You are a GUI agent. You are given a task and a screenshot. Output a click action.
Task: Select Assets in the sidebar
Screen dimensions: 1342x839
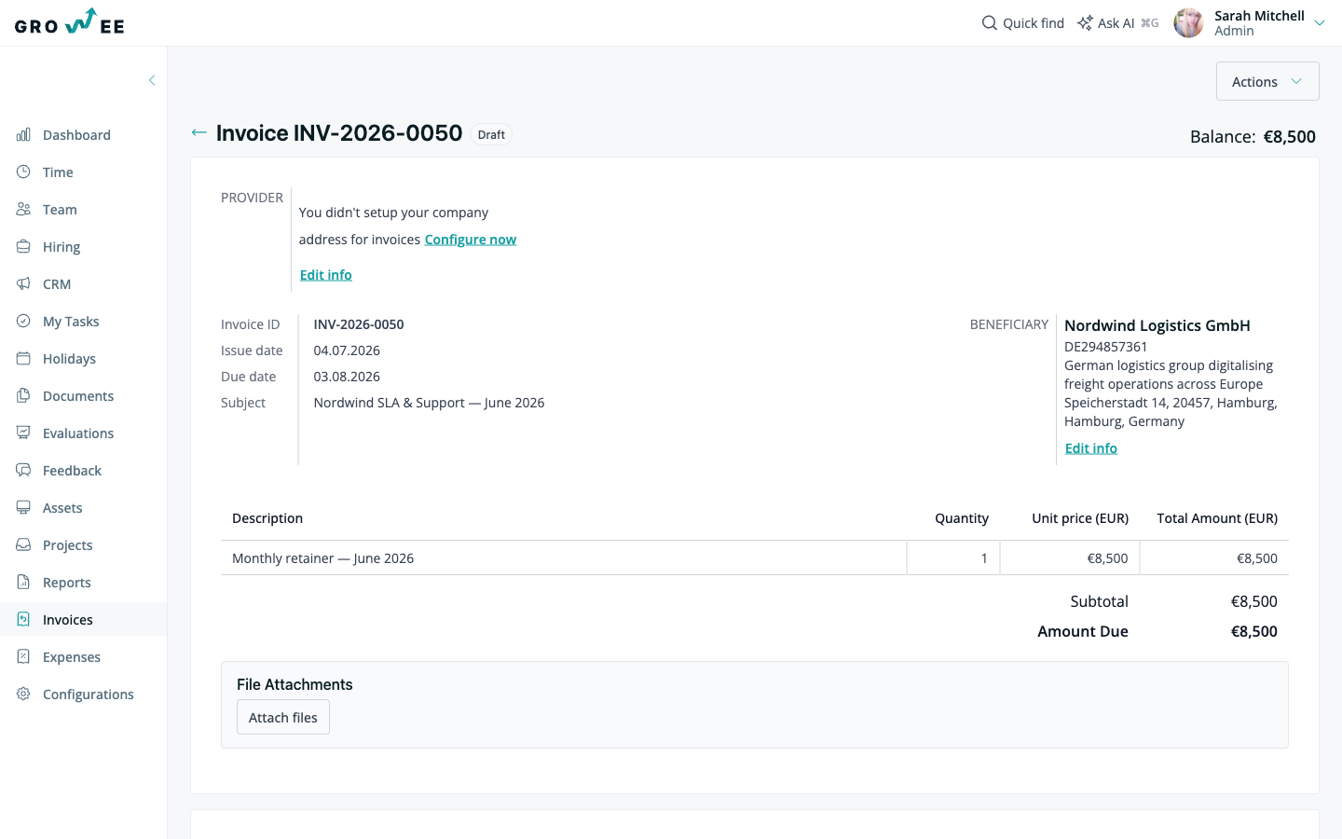84,508
